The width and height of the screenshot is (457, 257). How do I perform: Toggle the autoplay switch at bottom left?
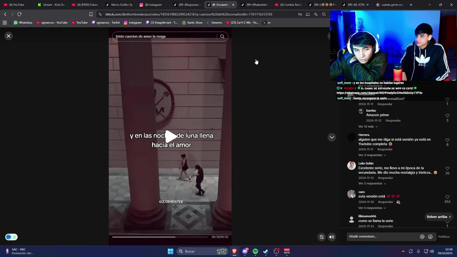click(11, 237)
